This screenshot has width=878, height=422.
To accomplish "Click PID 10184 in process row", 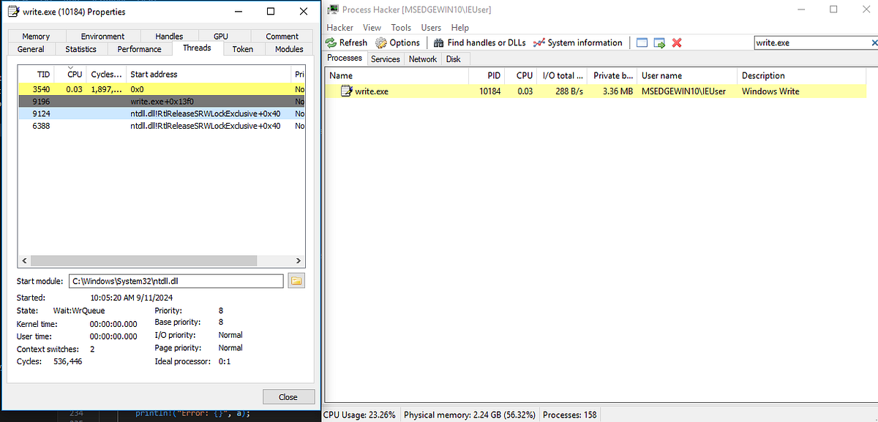I will click(x=490, y=91).
